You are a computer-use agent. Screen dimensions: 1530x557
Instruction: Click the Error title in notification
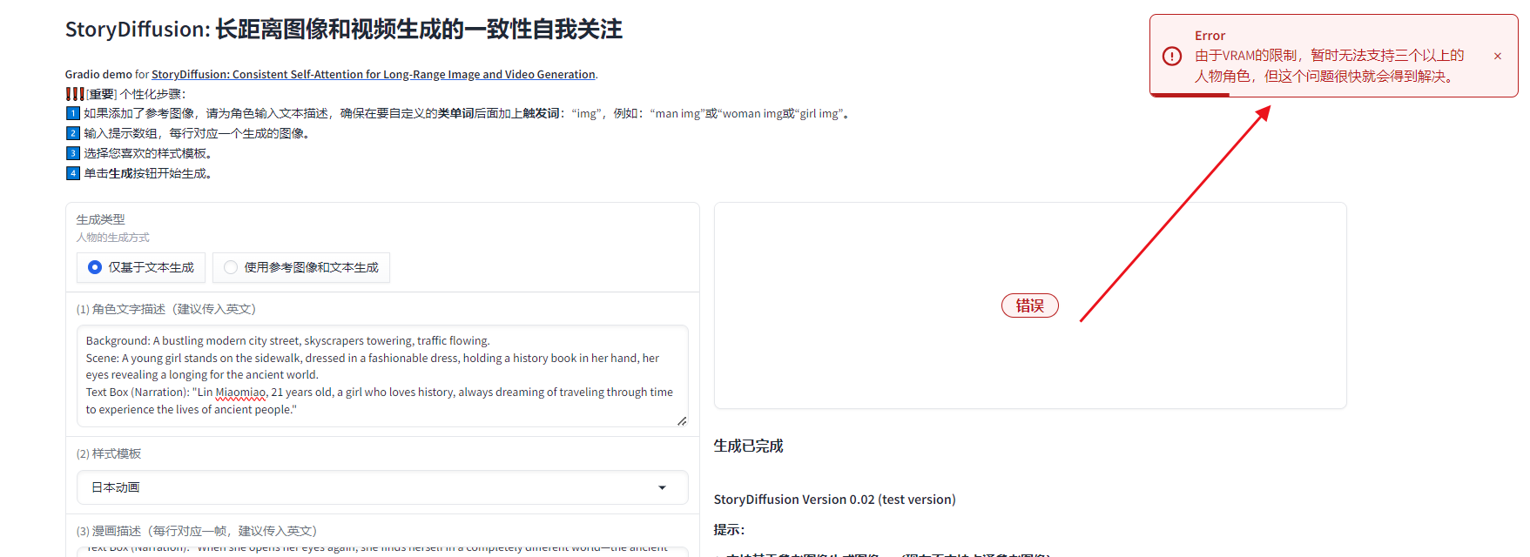pyautogui.click(x=1210, y=36)
